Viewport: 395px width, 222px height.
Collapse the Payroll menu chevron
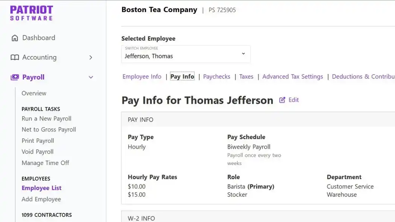pos(90,77)
